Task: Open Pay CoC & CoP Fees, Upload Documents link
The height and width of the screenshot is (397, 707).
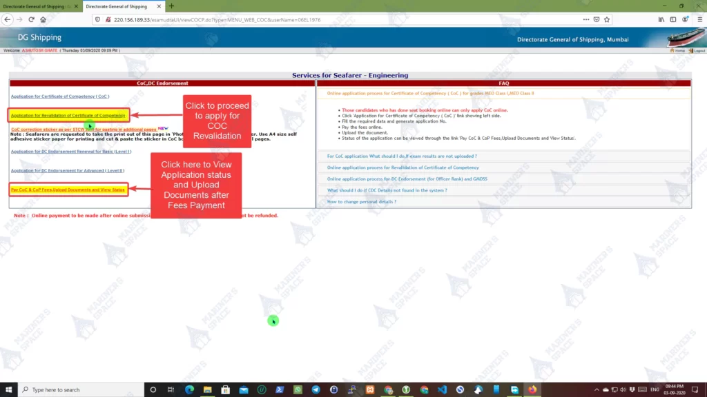Action: [68, 190]
